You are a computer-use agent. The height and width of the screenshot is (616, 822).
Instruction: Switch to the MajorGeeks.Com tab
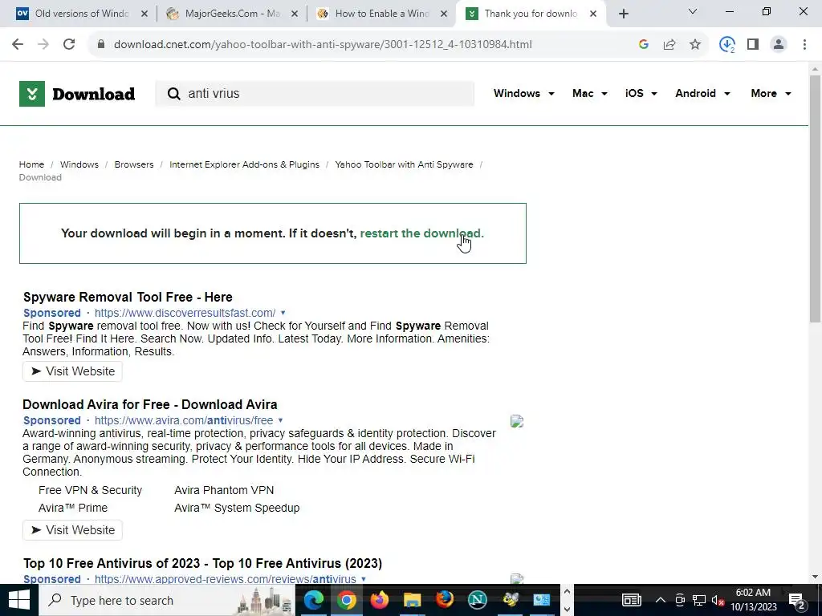(233, 14)
